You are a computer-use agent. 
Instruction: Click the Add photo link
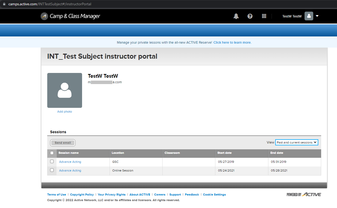point(65,112)
